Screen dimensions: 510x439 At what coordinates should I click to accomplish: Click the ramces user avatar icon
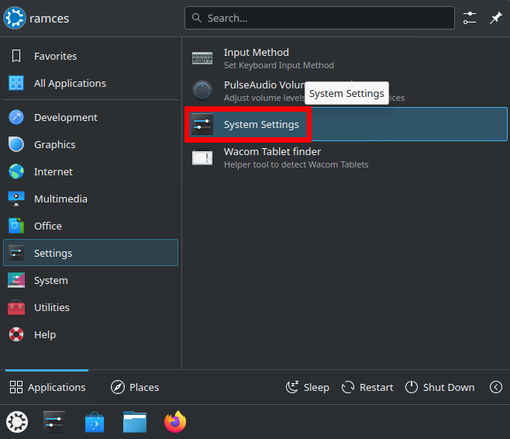(15, 18)
